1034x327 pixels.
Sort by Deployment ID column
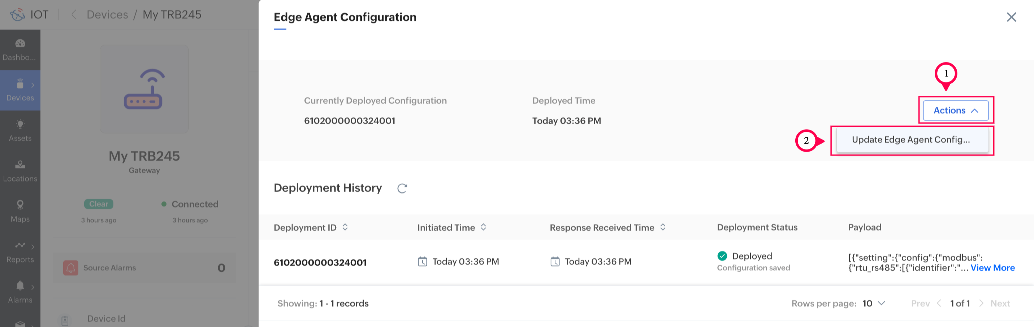(x=345, y=227)
